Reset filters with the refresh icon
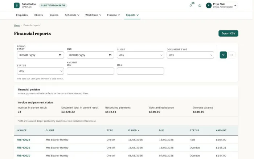The image size is (254, 159). coord(232,55)
